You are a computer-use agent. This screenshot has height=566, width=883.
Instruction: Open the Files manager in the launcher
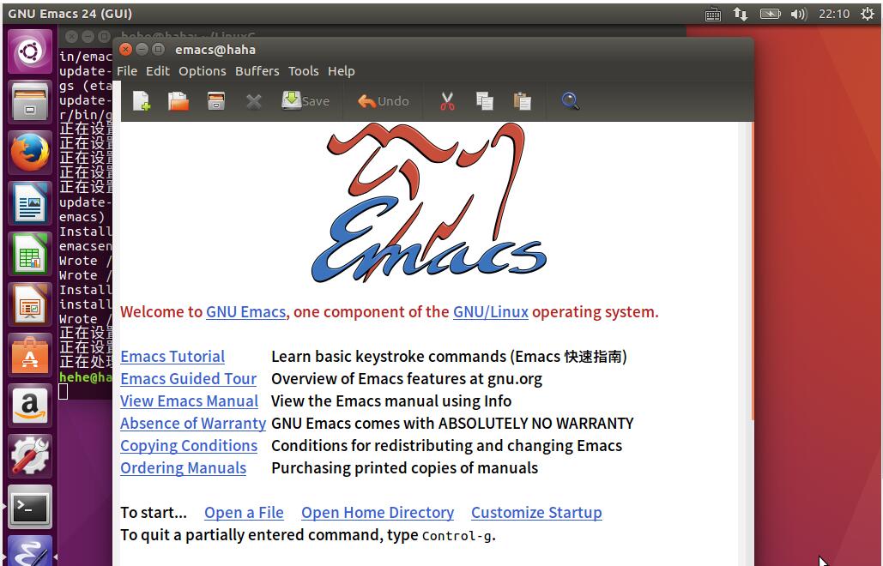pos(30,102)
